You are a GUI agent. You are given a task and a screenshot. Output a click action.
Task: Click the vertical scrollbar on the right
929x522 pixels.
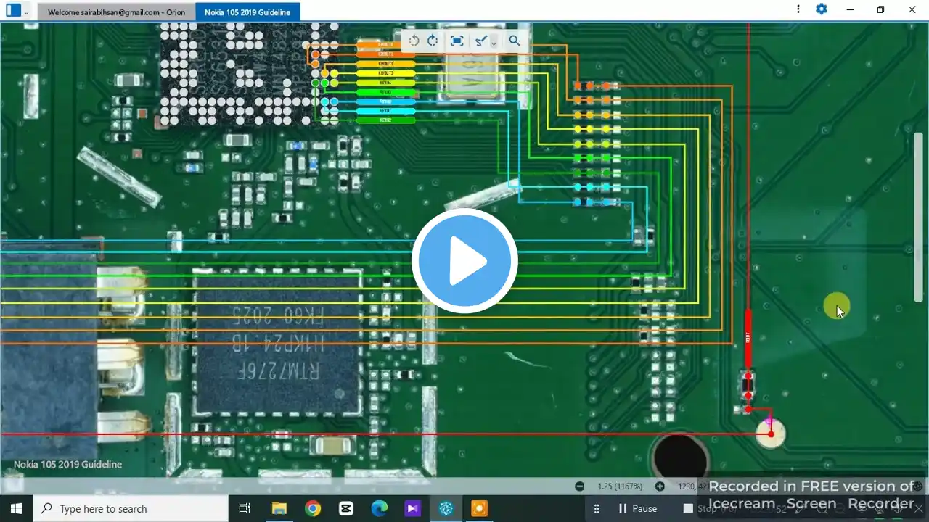(919, 217)
